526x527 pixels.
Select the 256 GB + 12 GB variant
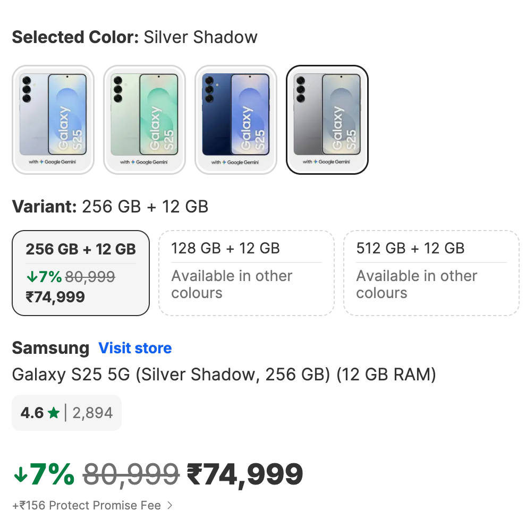pos(81,273)
